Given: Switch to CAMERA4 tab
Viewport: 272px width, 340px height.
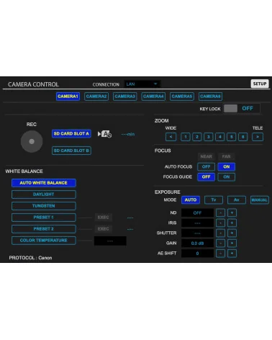Looking at the screenshot, I should [x=153, y=97].
